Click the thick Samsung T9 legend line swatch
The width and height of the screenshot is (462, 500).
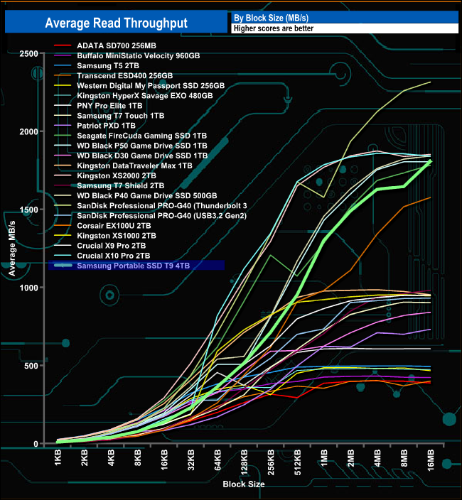[x=63, y=266]
